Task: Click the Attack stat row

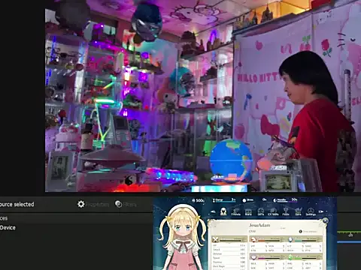Action: click(x=229, y=250)
